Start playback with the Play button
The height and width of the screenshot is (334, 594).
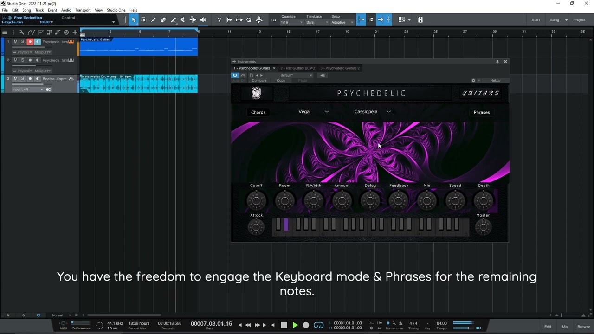(295, 325)
